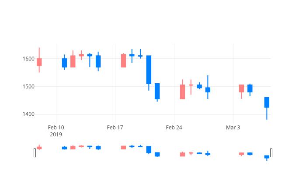Image resolution: width=306 pixels, height=196 pixels.
Task: Click the Feb 10 2019 axis label
Action: tap(56, 131)
